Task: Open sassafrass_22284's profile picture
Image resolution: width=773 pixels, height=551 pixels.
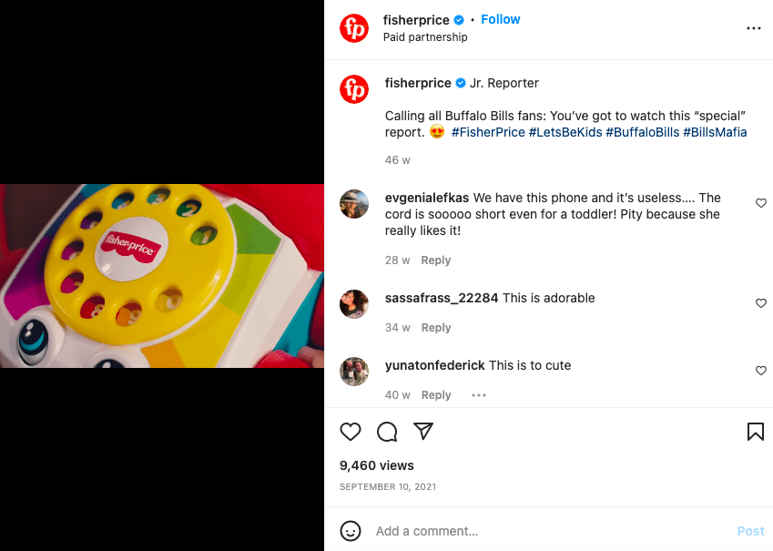Action: (x=354, y=304)
